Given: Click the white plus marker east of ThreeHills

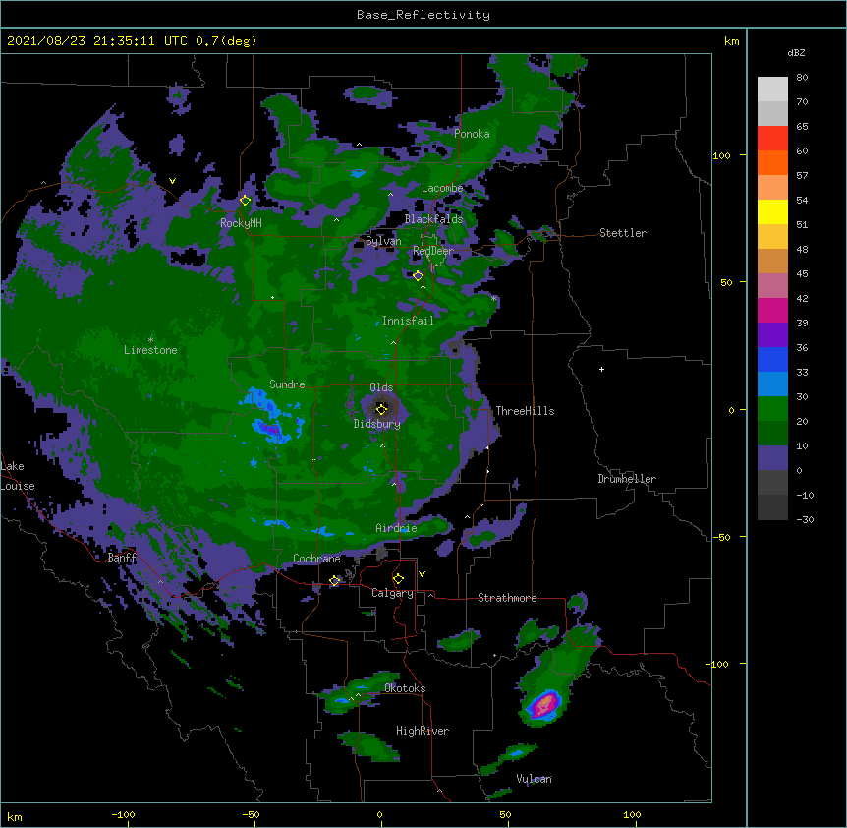Looking at the screenshot, I should (x=601, y=369).
